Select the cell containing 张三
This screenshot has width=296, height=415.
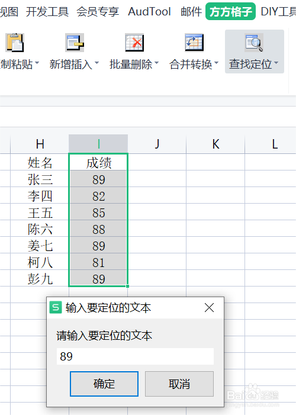(x=40, y=179)
